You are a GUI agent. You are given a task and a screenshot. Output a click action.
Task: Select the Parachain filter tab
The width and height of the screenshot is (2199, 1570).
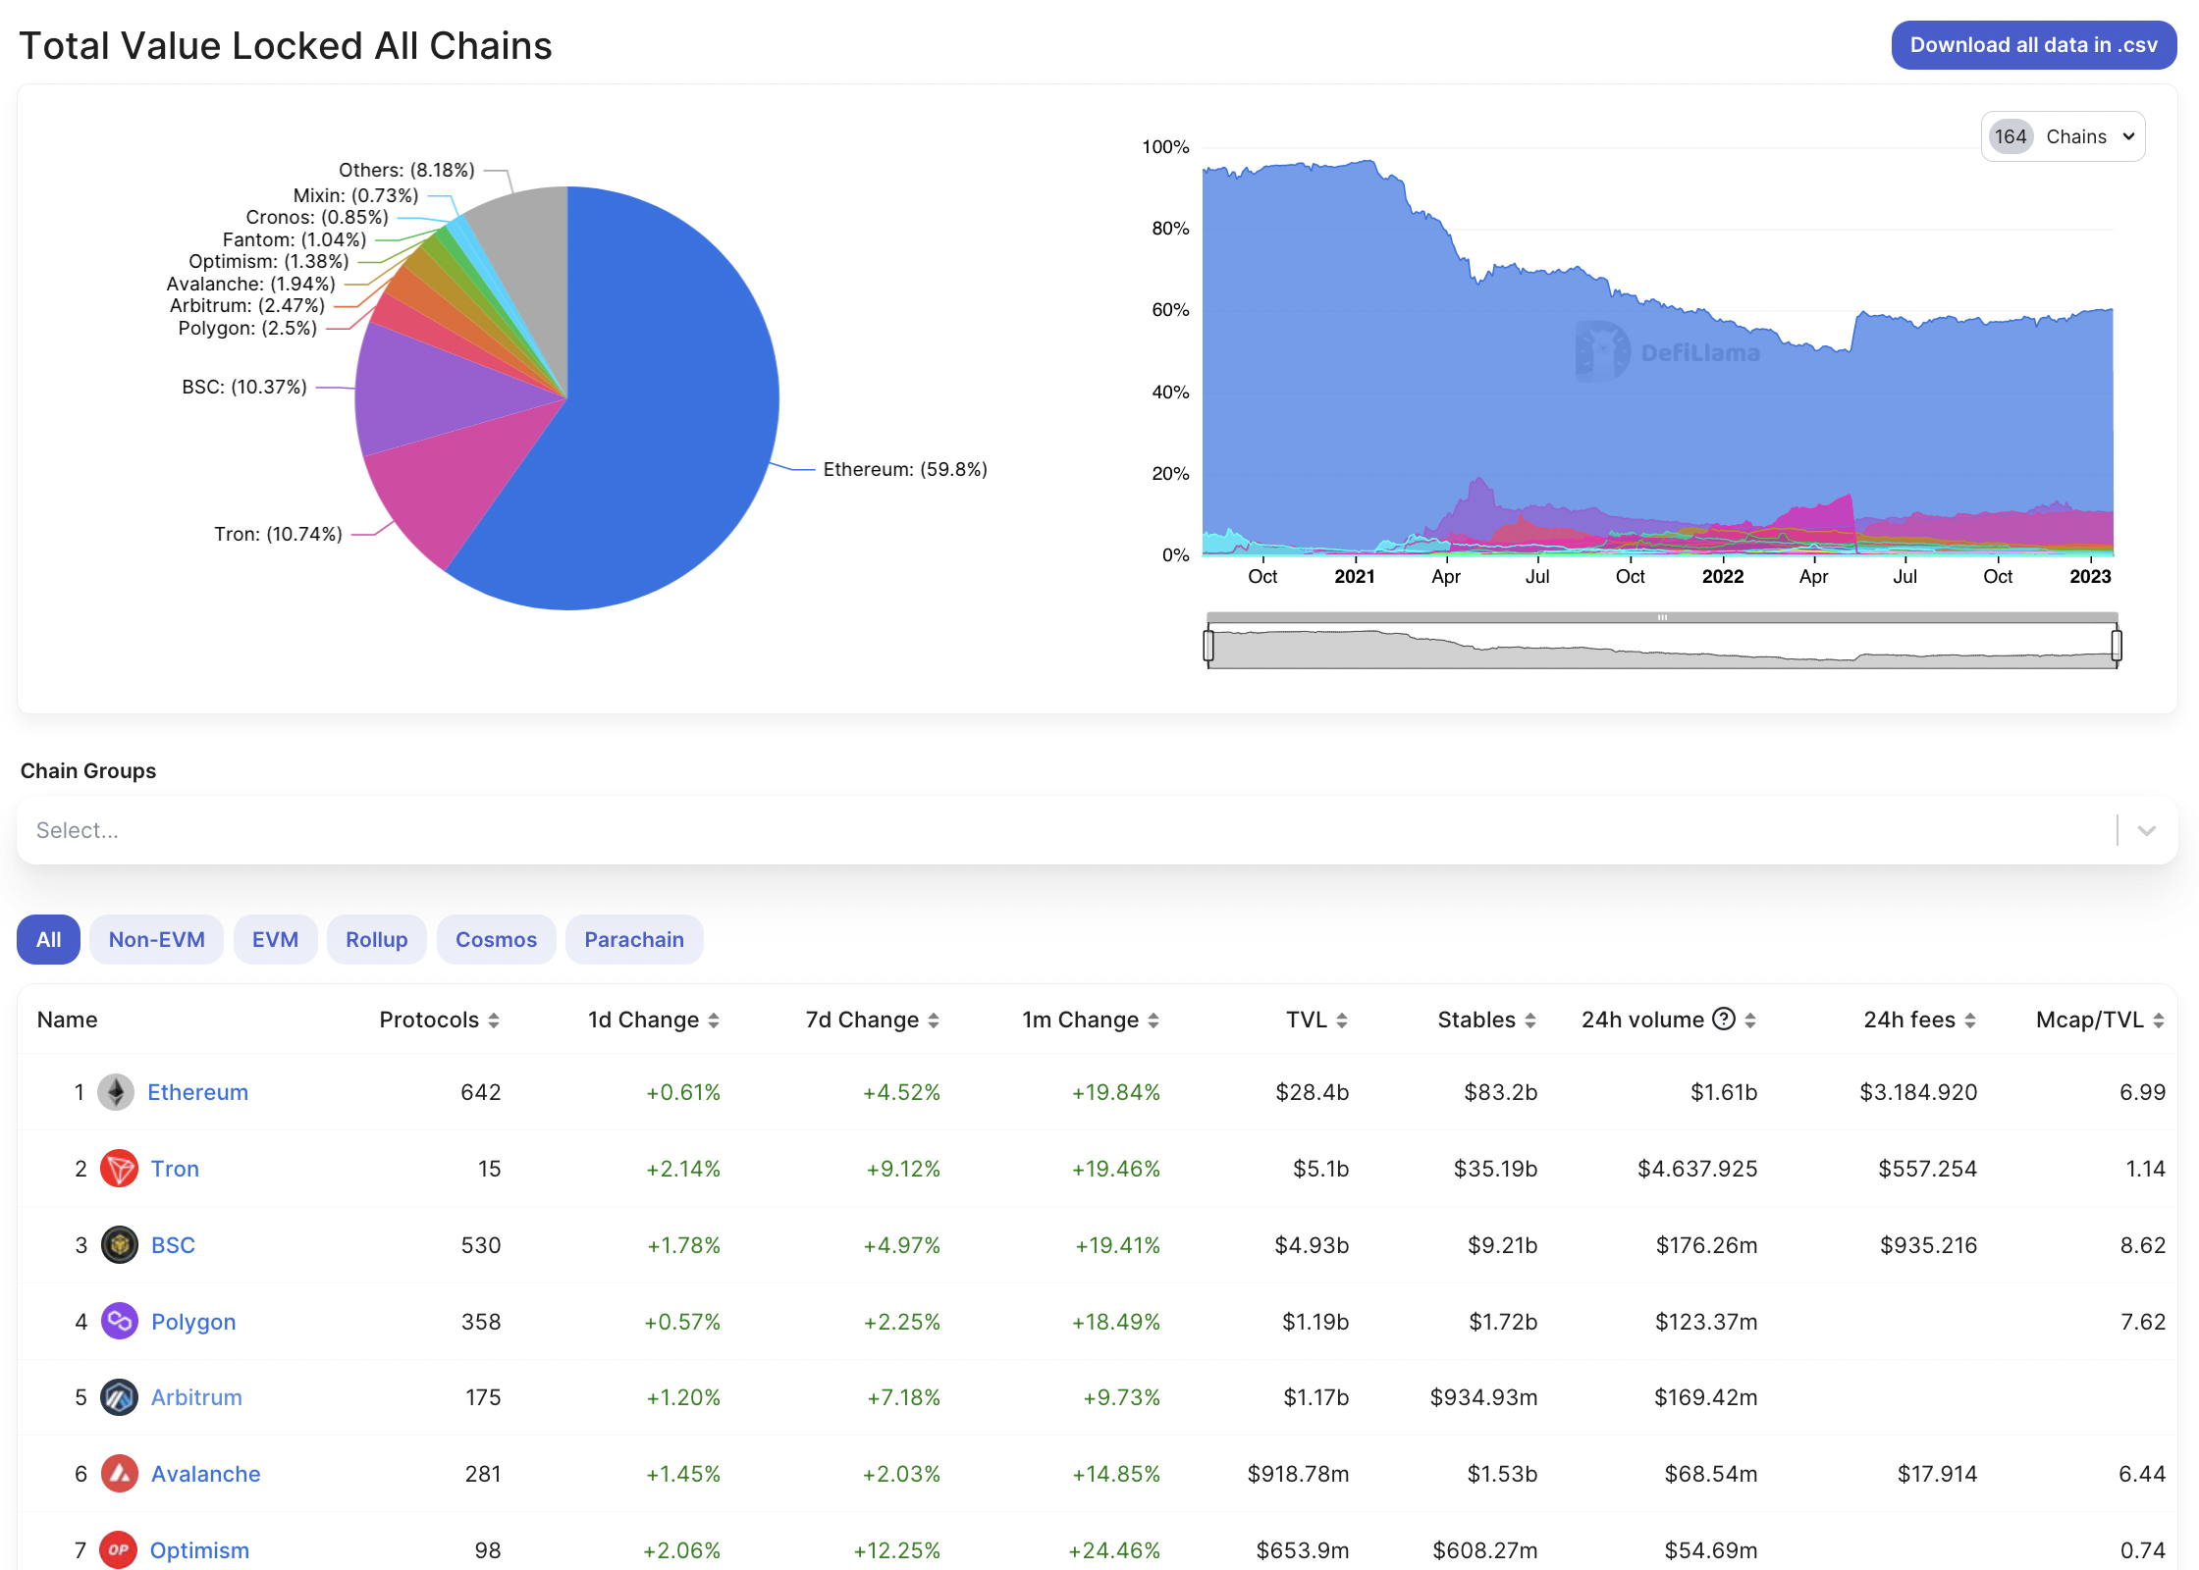(634, 939)
